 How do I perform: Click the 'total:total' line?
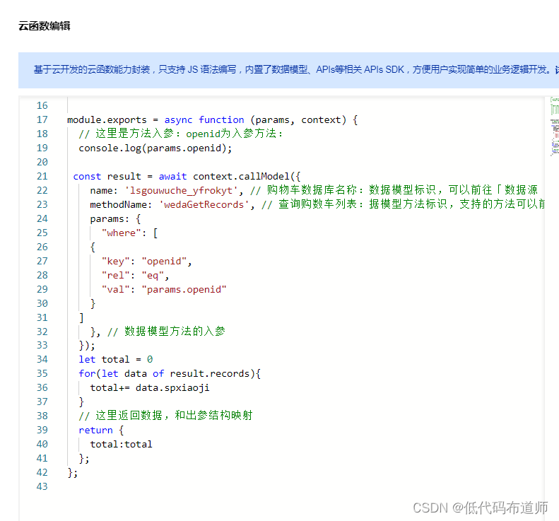122,444
